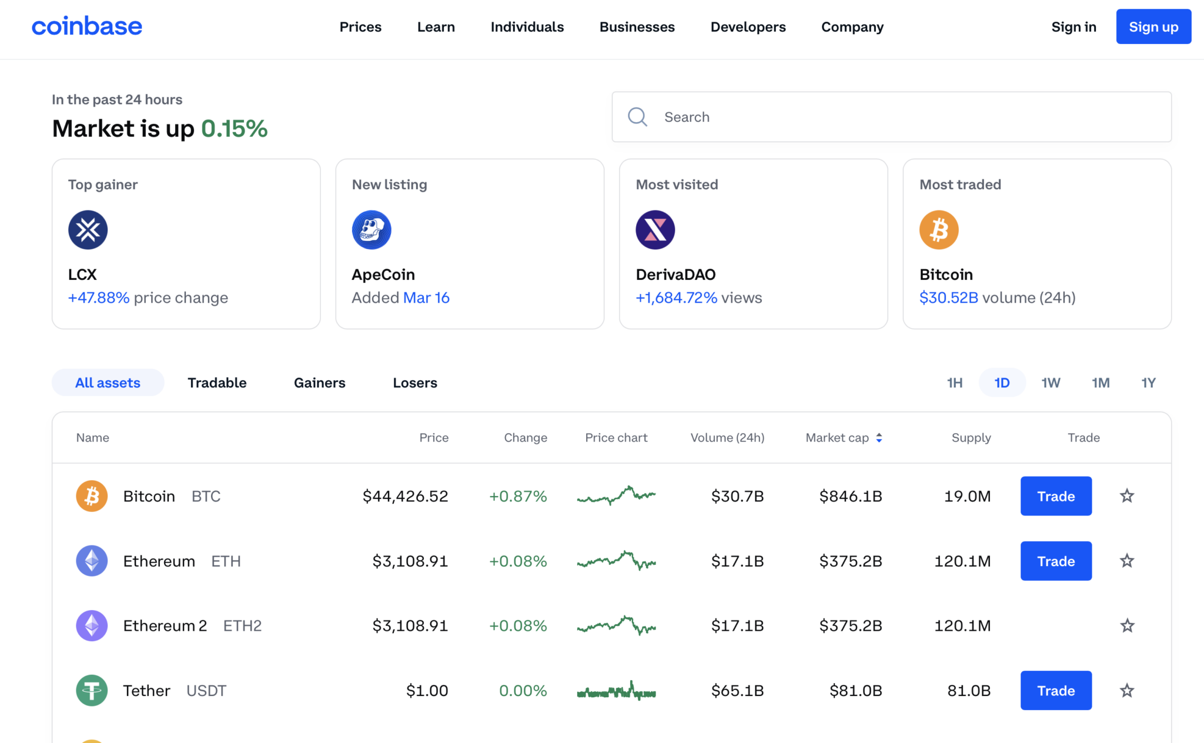1204x743 pixels.
Task: Click the Ethereum coin icon in the table
Action: click(92, 561)
